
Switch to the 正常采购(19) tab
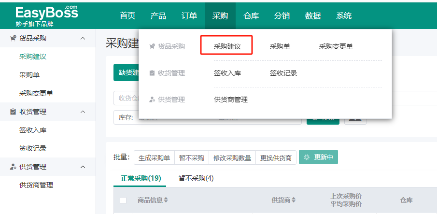(141, 178)
